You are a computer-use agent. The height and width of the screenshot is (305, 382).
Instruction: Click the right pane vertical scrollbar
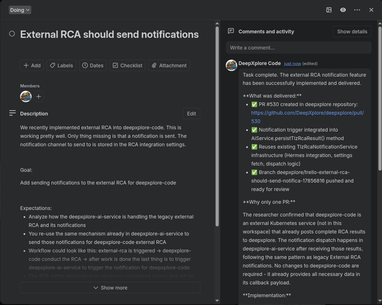click(380, 98)
